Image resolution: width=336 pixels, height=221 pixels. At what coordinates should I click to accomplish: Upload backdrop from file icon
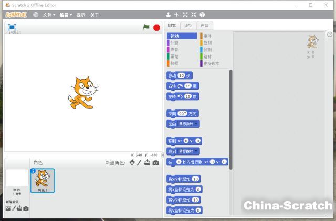[x=19, y=208]
